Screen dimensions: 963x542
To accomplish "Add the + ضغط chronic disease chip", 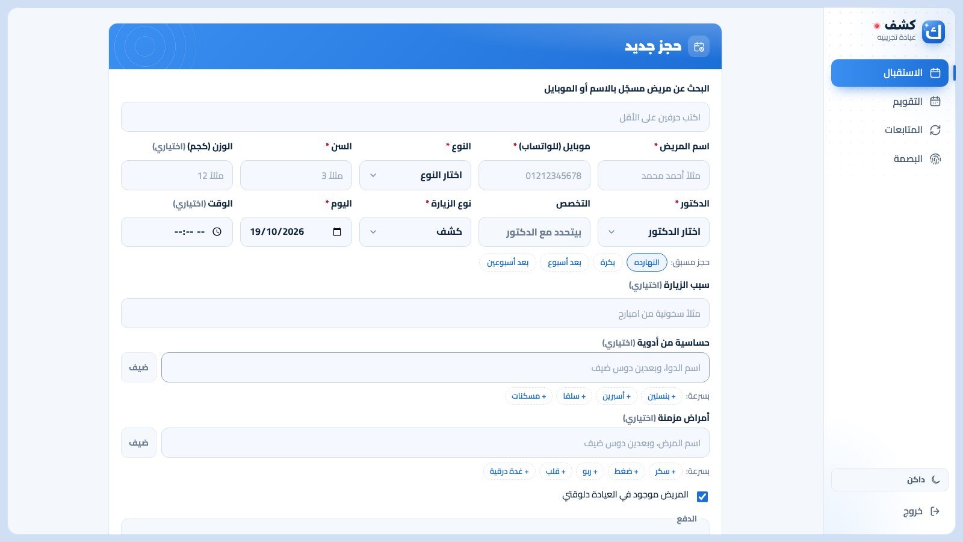I will coord(627,472).
